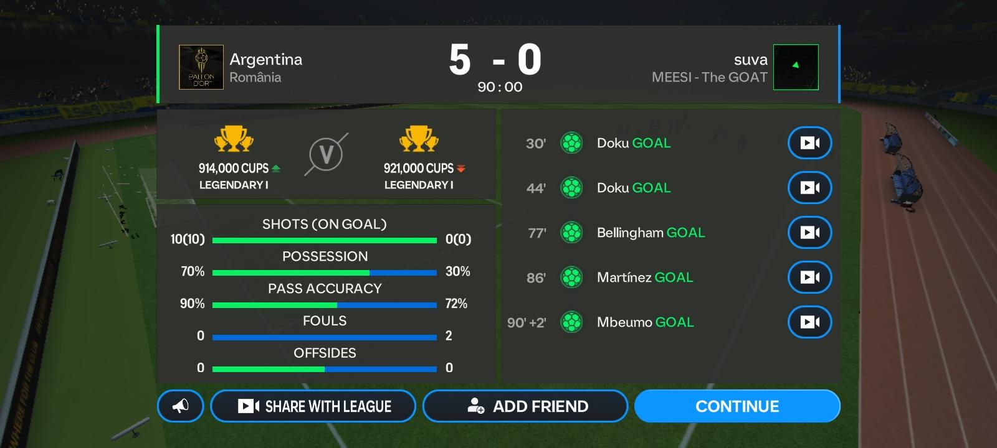Open suva's team badge on right
997x448 pixels.
(x=796, y=67)
